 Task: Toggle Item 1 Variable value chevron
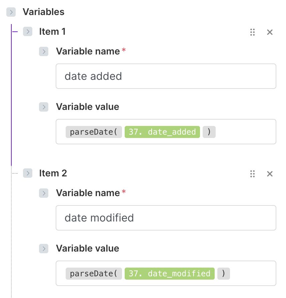click(x=44, y=107)
